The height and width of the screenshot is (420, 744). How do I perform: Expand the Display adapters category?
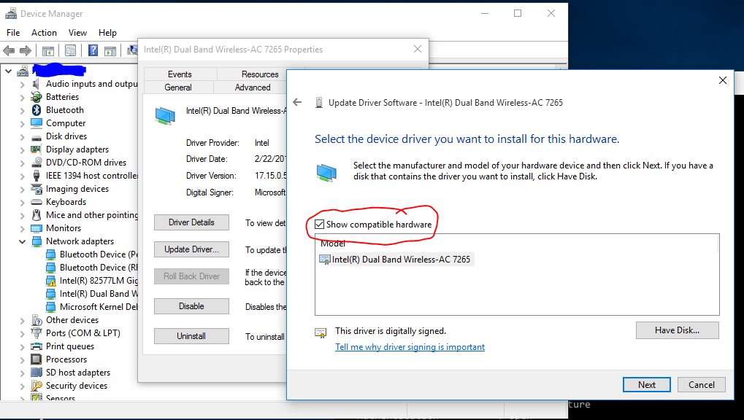[23, 149]
